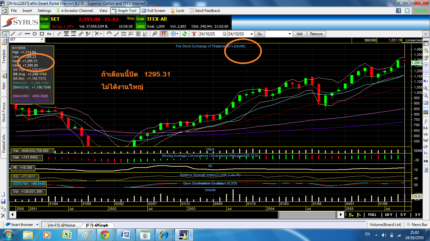Click the magnifier zoom in icon
The width and height of the screenshot is (430, 241).
(426, 88)
